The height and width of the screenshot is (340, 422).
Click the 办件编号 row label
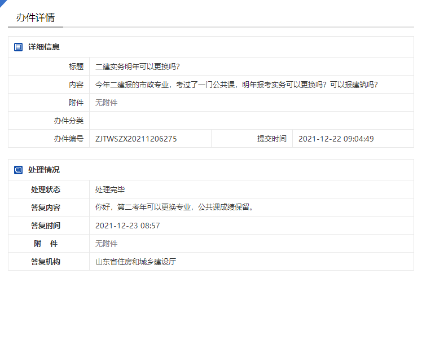pyautogui.click(x=69, y=139)
